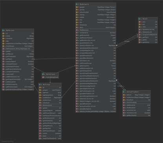This screenshot has width=163, height=143.
Task: Select the MyPerson class title
Action: coord(10,30)
